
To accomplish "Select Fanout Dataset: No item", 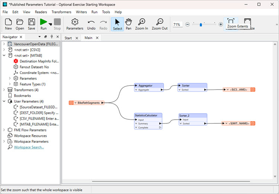I will (31, 67).
